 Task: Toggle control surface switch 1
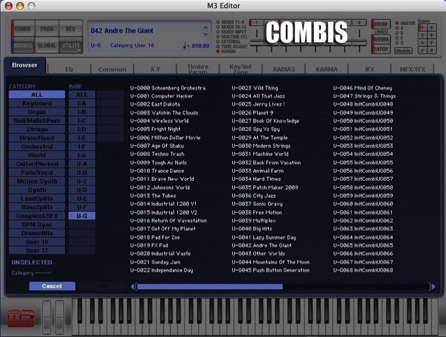257,22
